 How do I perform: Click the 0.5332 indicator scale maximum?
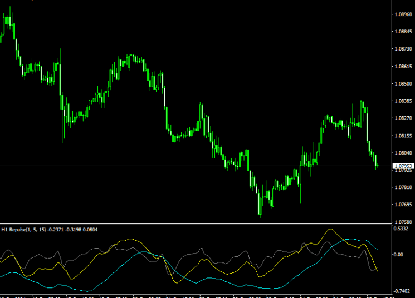[x=401, y=229]
